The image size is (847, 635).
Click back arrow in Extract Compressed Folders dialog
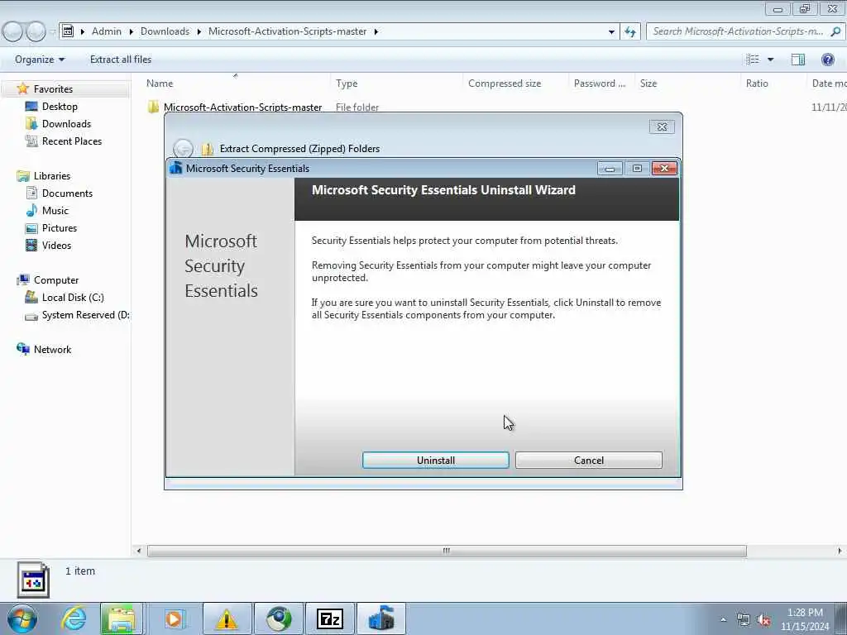tap(183, 149)
